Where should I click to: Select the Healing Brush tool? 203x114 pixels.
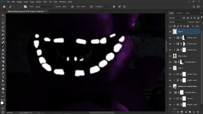click(3, 42)
